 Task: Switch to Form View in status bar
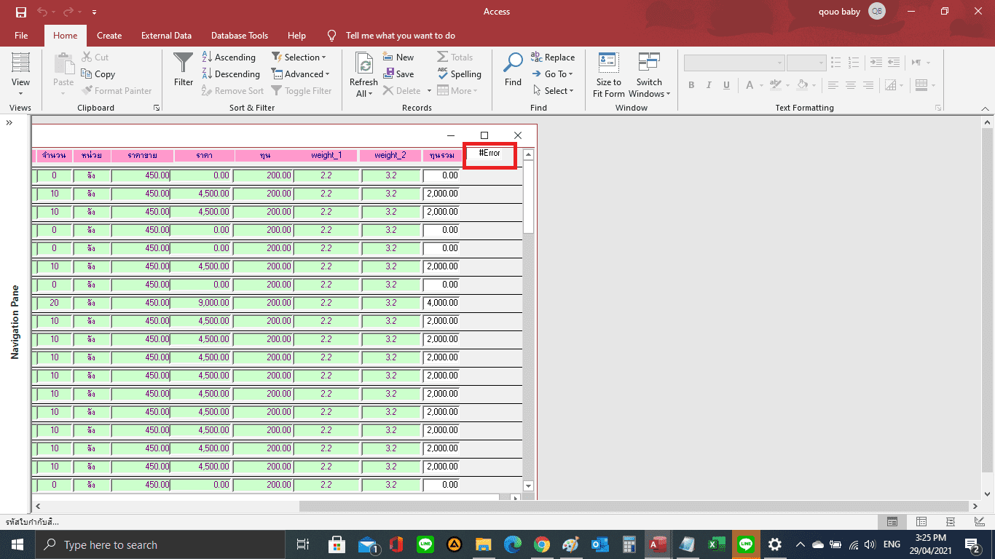point(892,522)
